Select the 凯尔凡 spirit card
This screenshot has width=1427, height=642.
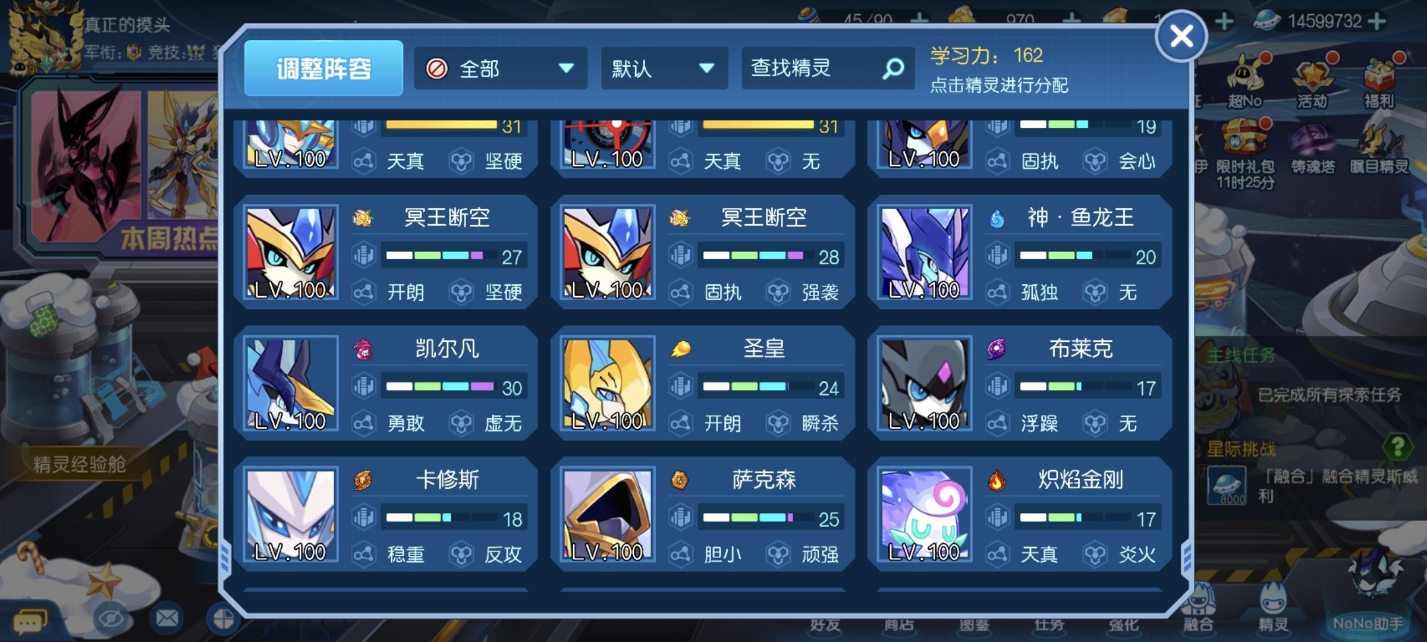click(x=386, y=383)
